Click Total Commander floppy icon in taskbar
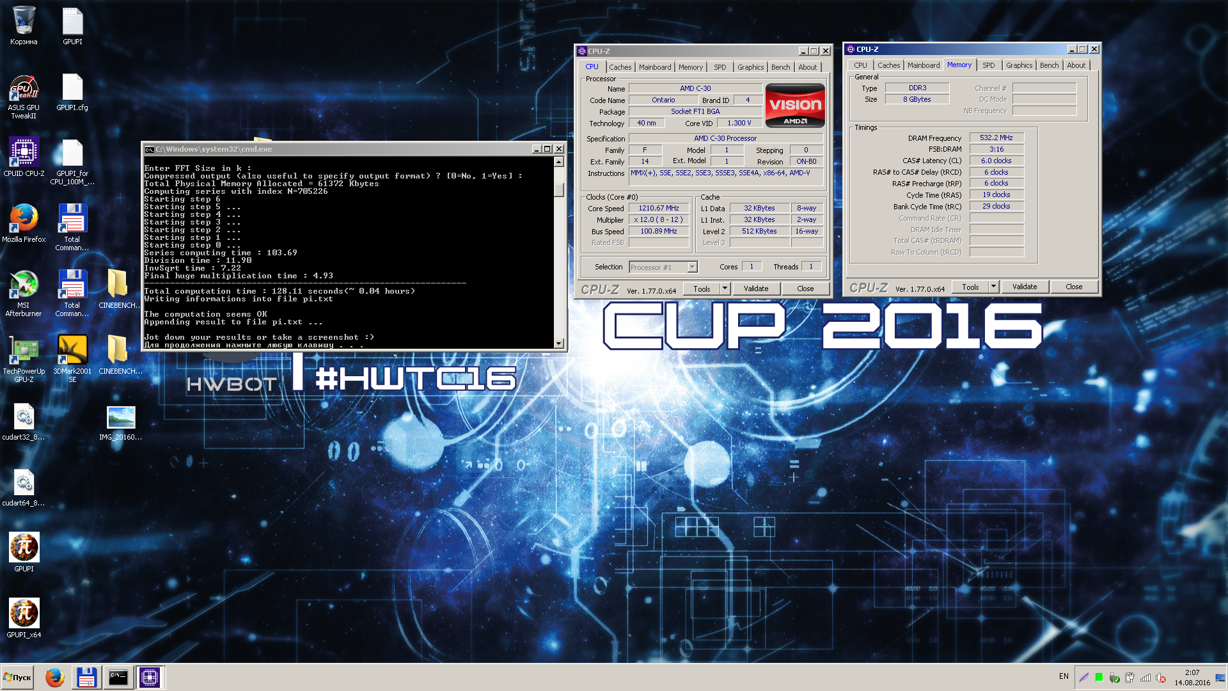 [x=86, y=678]
